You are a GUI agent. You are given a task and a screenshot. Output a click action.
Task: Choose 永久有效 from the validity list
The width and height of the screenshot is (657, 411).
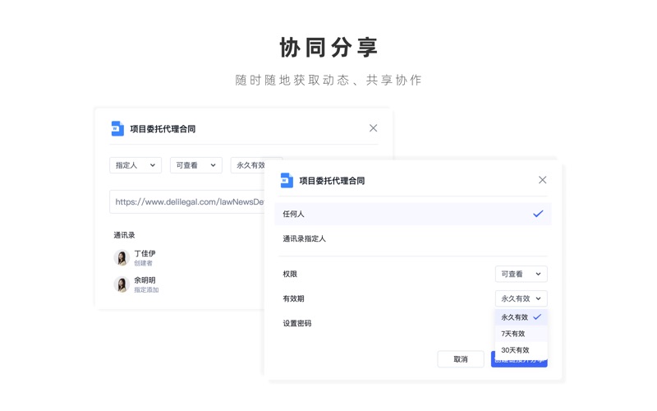[x=521, y=317]
